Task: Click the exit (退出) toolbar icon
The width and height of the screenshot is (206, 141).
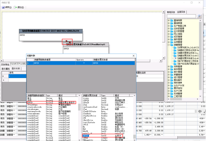Action: coord(16,7)
